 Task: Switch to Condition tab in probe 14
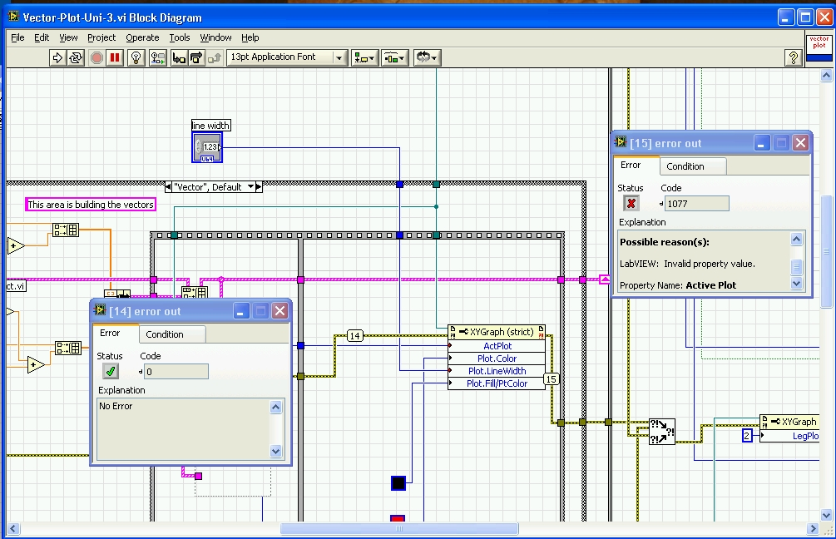click(x=165, y=334)
